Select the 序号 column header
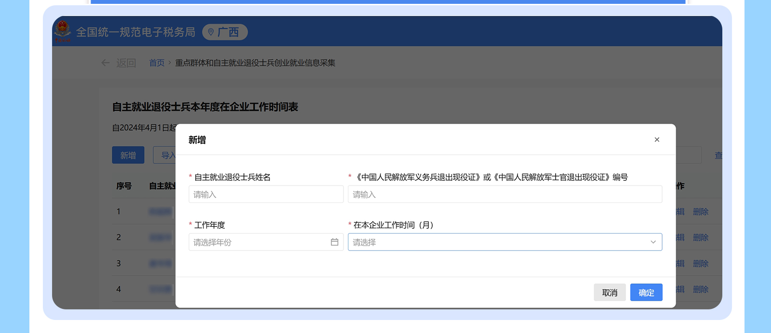The width and height of the screenshot is (771, 333). (124, 186)
